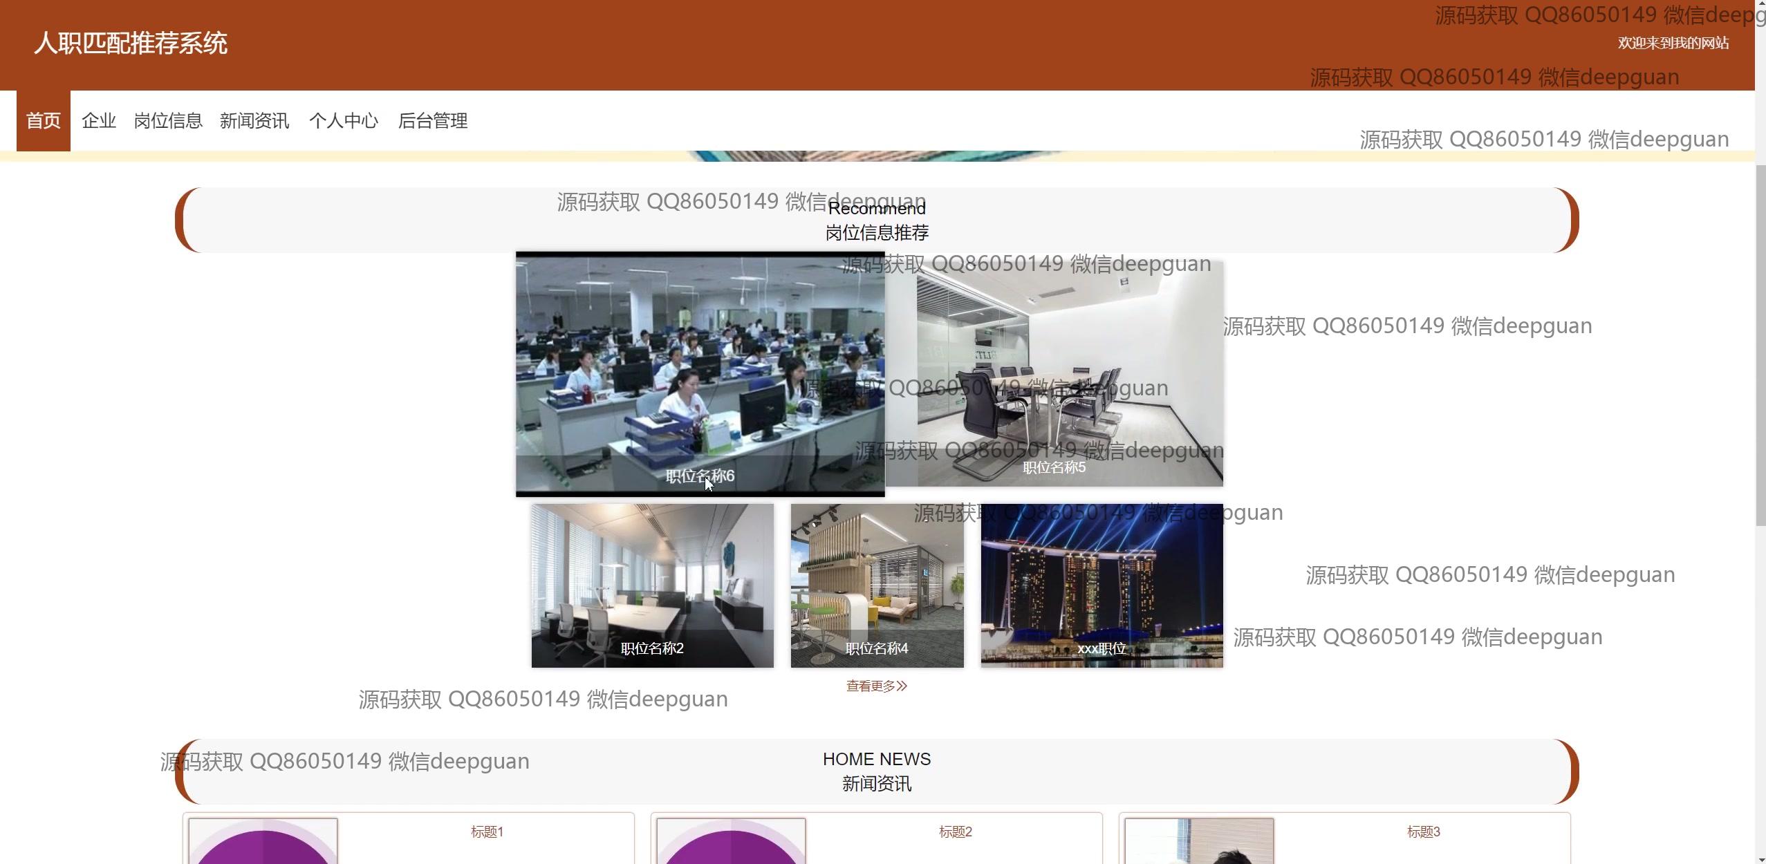
Task: Click the vertical page scrollbar
Action: coord(1760,346)
